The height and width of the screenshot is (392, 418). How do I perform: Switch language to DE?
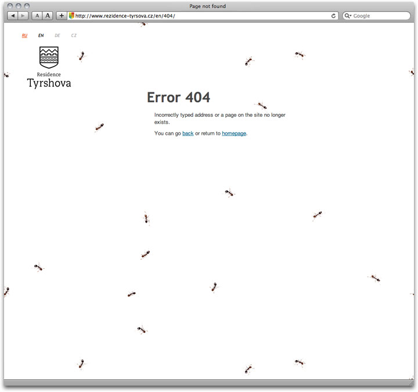[57, 35]
